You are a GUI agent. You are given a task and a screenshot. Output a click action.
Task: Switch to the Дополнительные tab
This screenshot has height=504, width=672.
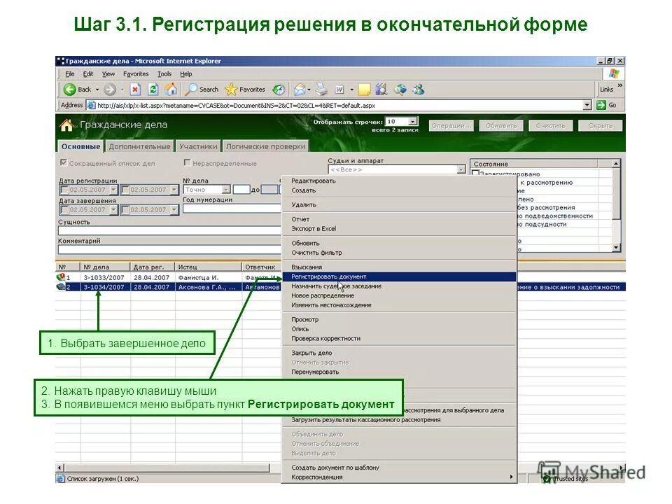pyautogui.click(x=139, y=146)
